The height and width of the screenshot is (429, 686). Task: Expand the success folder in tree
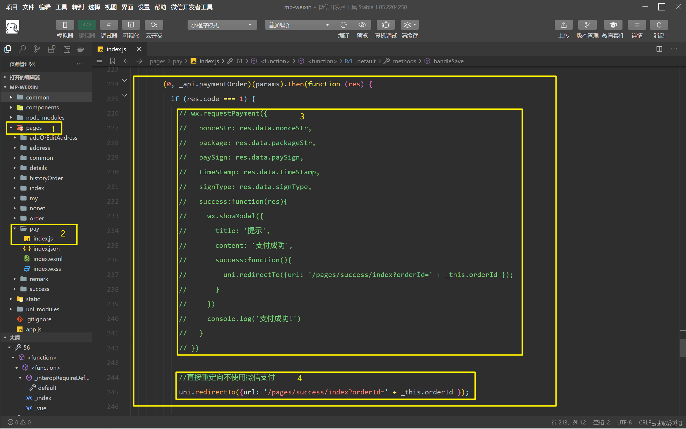(39, 289)
